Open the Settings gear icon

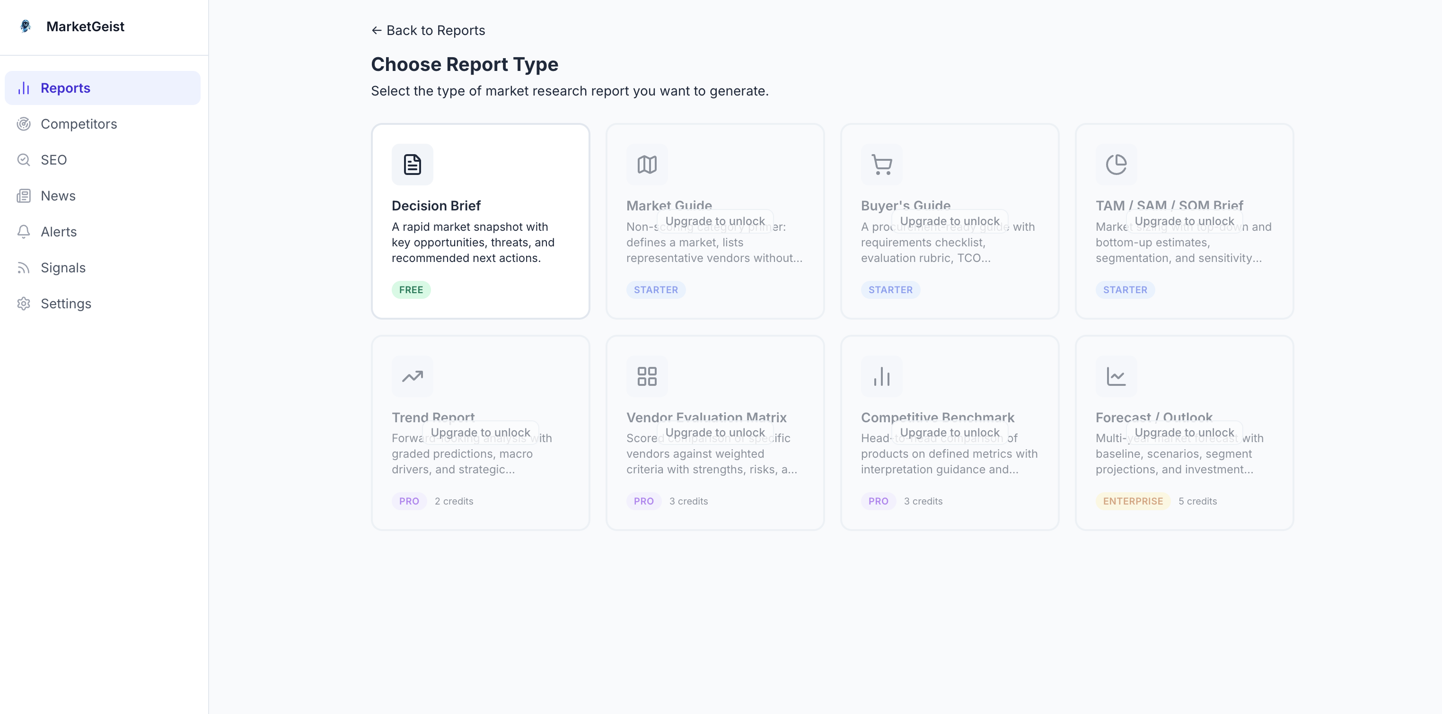pyautogui.click(x=24, y=303)
